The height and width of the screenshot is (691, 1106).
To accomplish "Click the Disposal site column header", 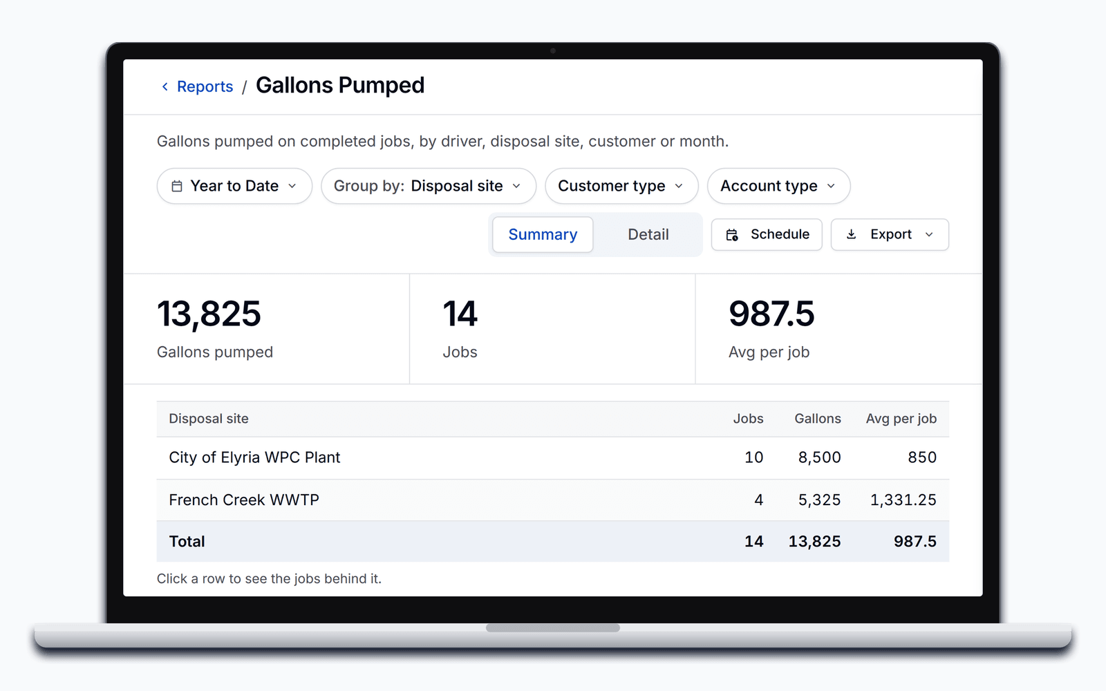I will click(x=209, y=419).
